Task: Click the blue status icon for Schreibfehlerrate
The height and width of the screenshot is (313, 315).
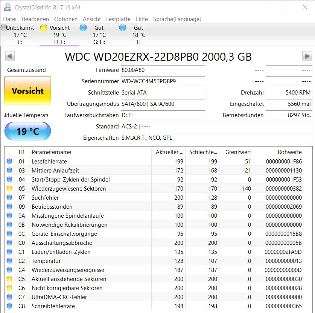Action: click(x=9, y=306)
